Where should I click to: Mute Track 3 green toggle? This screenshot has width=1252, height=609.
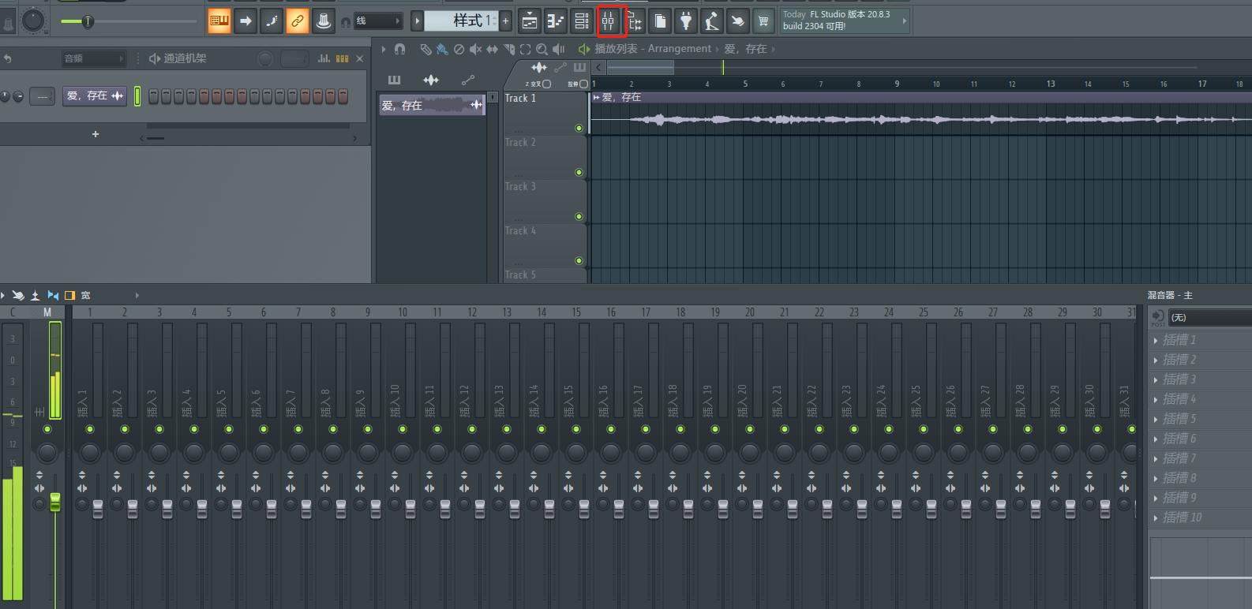point(579,216)
